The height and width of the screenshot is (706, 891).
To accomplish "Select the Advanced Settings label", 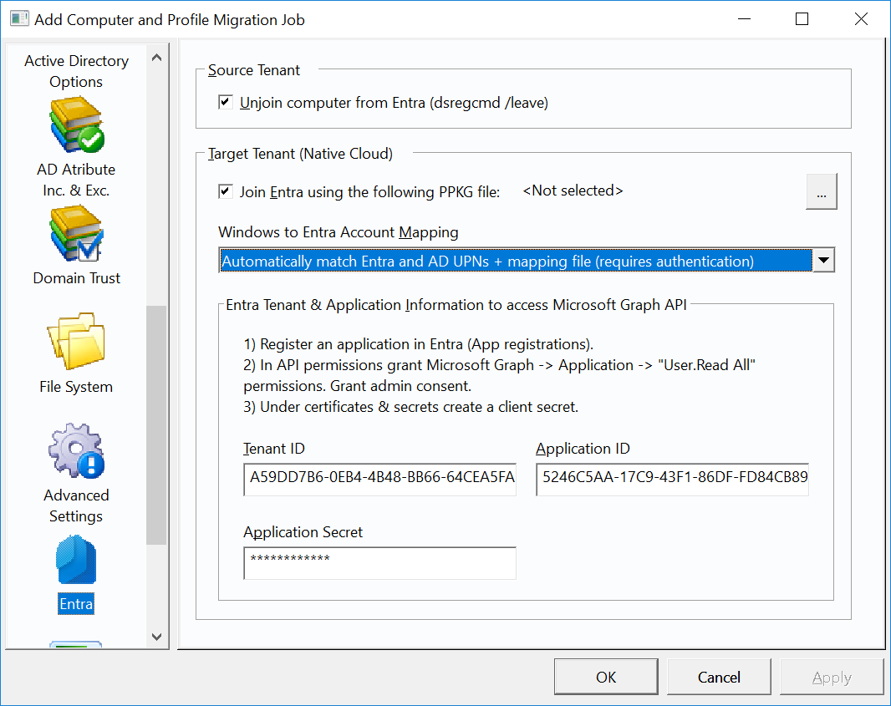I will [76, 505].
